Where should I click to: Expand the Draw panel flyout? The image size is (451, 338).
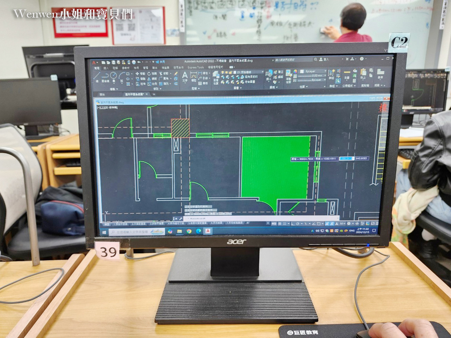point(114,89)
